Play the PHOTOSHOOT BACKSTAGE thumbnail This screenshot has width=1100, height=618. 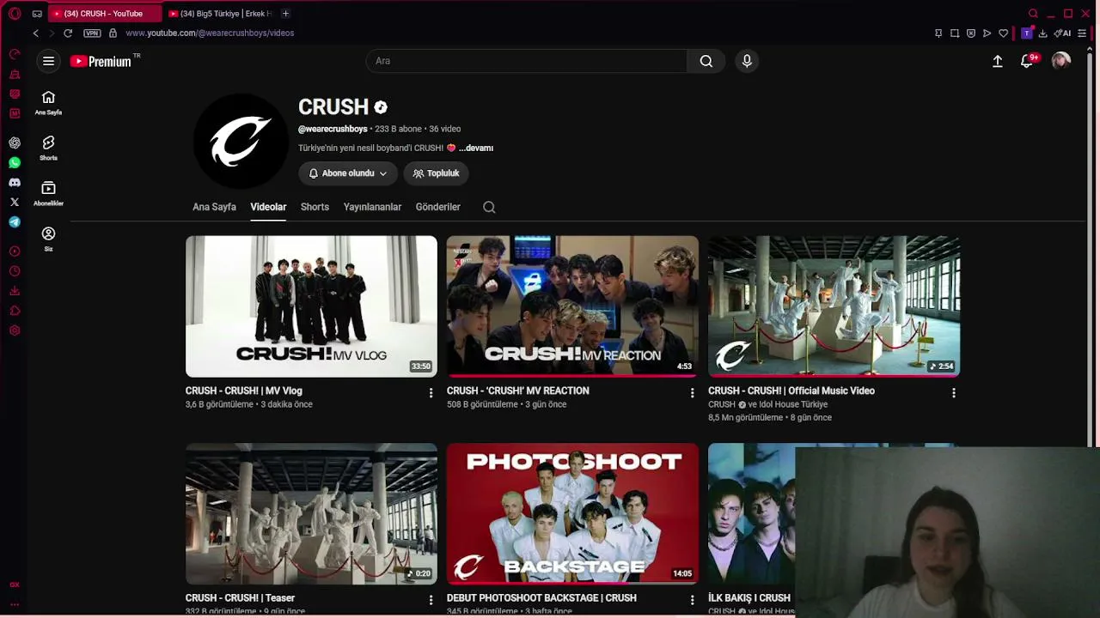[x=572, y=513]
